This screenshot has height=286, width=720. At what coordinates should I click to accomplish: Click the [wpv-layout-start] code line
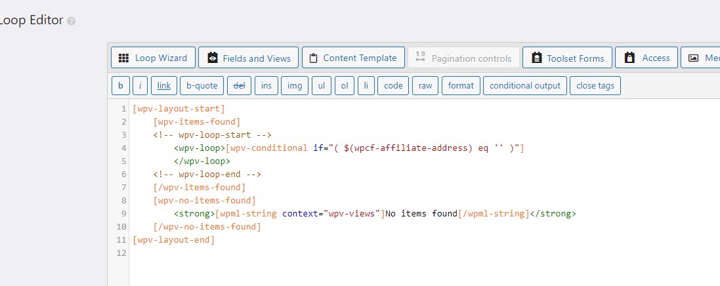[x=179, y=109]
